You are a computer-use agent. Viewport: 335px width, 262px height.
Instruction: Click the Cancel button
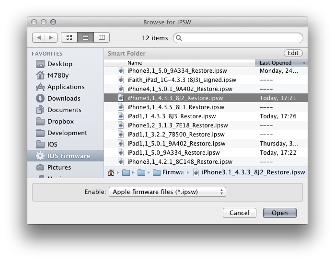(240, 213)
